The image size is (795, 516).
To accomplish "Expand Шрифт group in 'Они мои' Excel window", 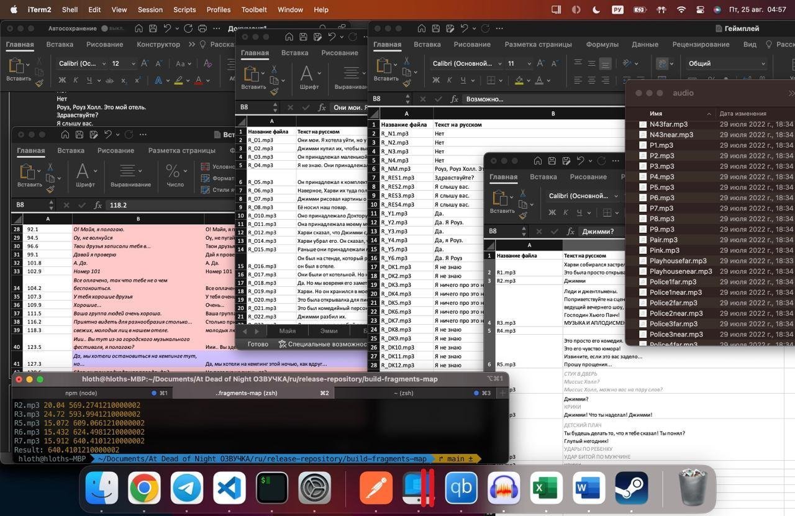I will pos(309,77).
